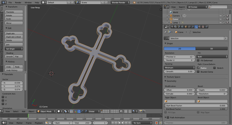
Task: Open the Set Origin dropdown
Action: click(14, 49)
